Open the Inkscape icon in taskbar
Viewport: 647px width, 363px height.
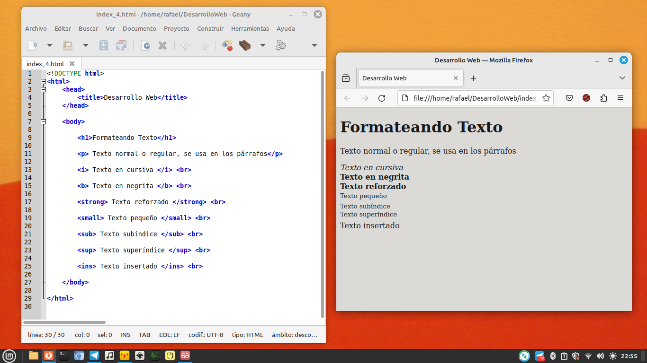(x=140, y=356)
